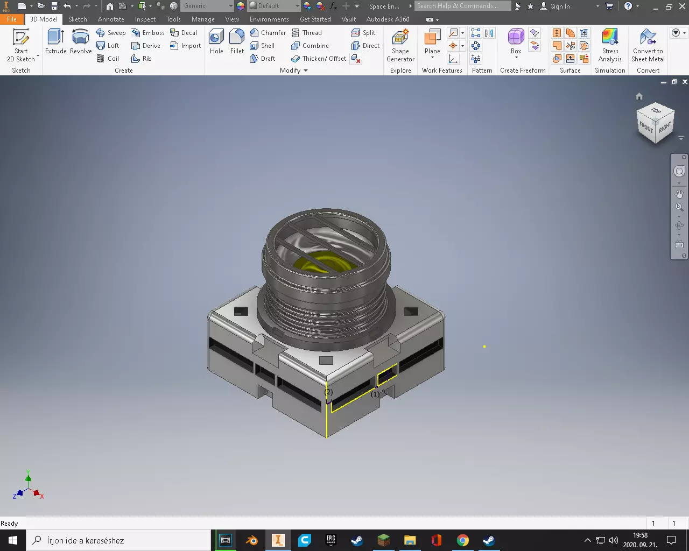Activate the Revolve tool
689x551 pixels.
81,42
